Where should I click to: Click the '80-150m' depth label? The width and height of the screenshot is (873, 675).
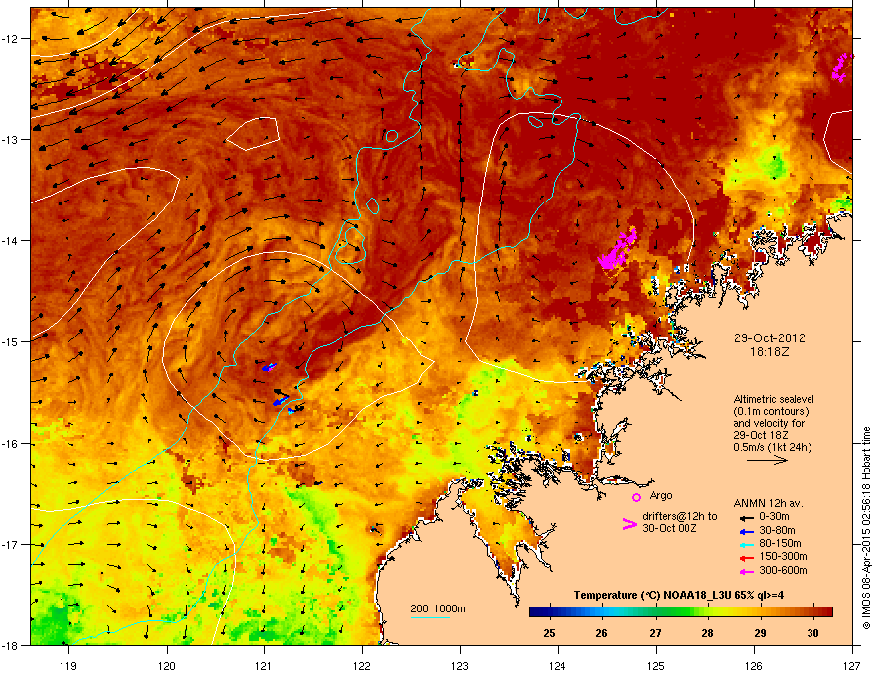780,544
